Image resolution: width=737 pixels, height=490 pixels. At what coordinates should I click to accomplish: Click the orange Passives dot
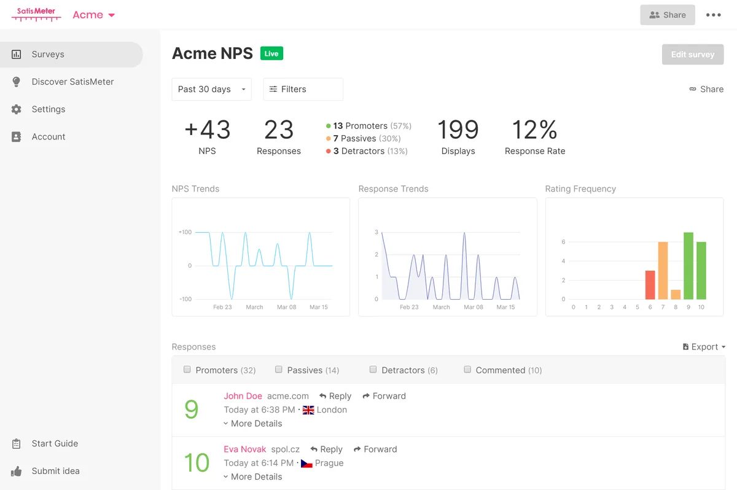pos(329,139)
